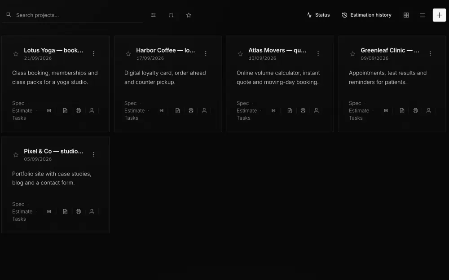449x280 pixels.
Task: Switch to list view
Action: click(x=422, y=15)
